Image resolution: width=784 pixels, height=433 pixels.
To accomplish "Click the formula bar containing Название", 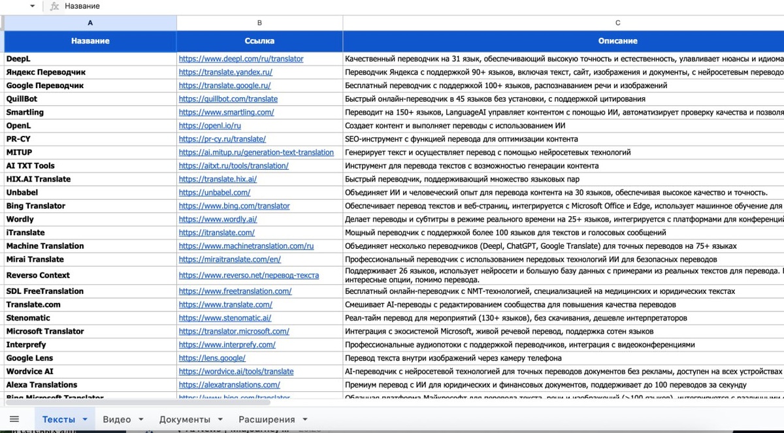I will 423,6.
